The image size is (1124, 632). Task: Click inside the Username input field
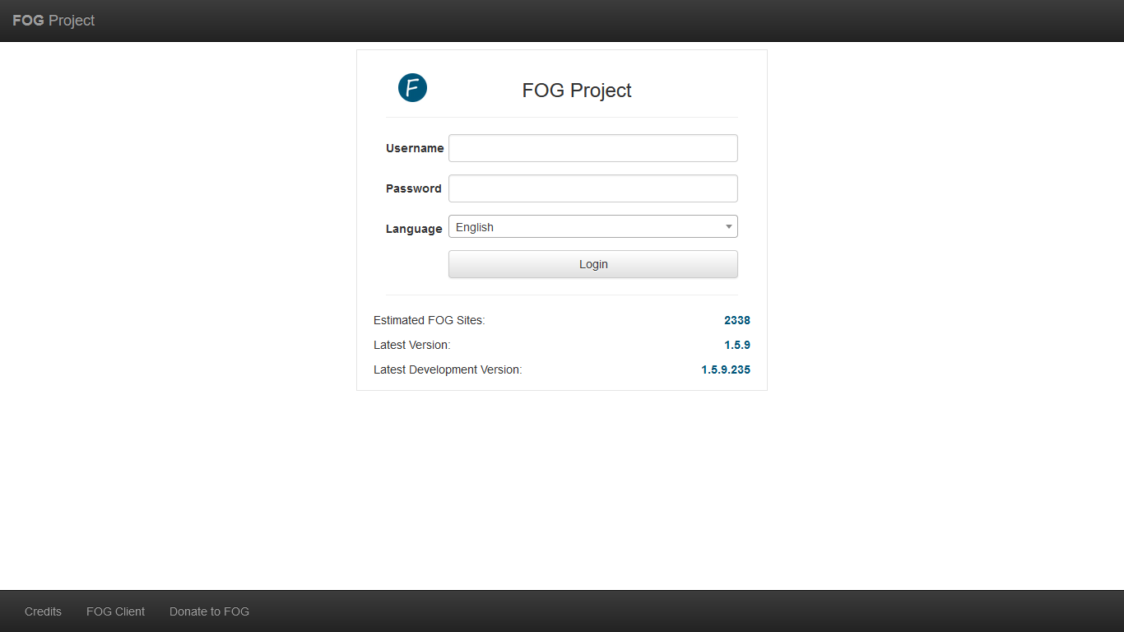coord(592,147)
